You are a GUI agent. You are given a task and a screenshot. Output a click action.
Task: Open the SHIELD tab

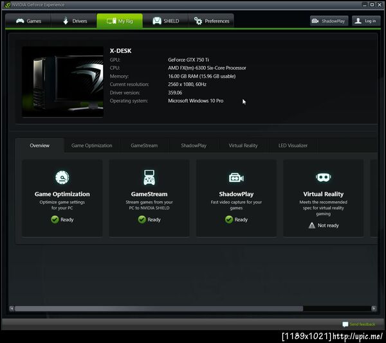click(165, 21)
